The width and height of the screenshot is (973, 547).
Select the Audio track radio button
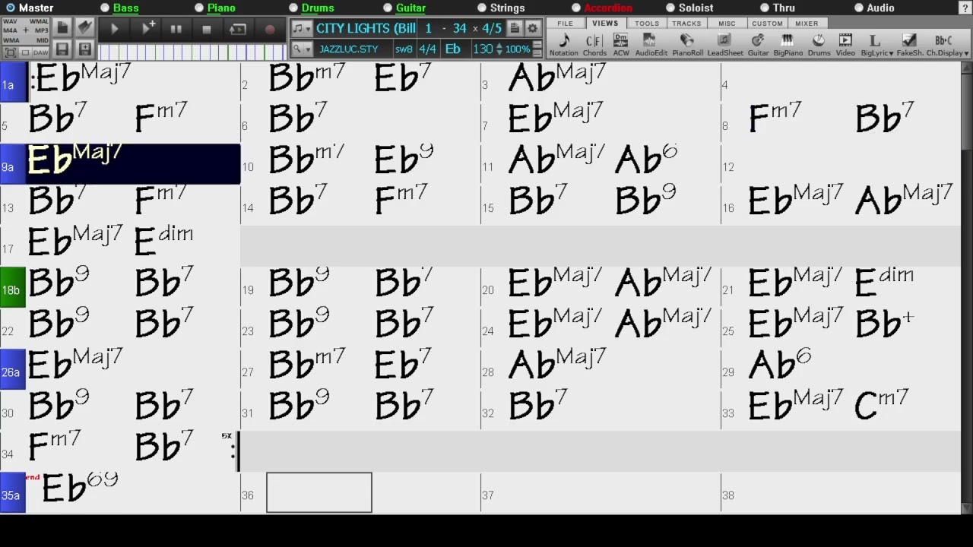tap(859, 8)
